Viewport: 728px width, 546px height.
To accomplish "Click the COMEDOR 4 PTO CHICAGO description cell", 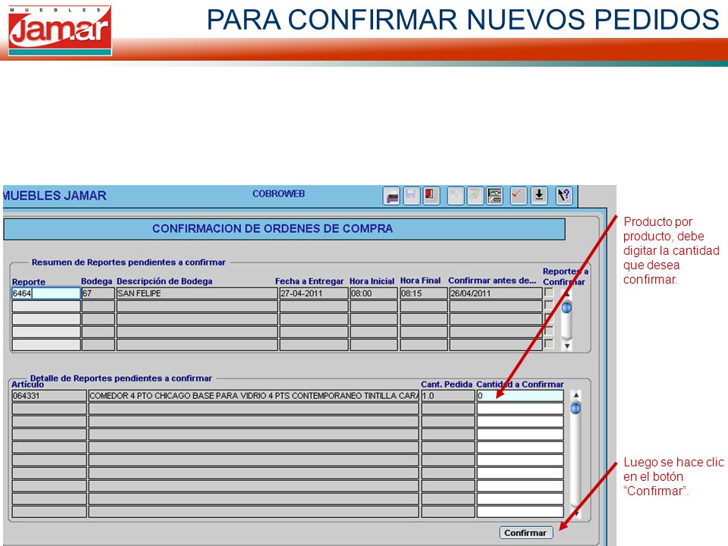I will click(253, 396).
